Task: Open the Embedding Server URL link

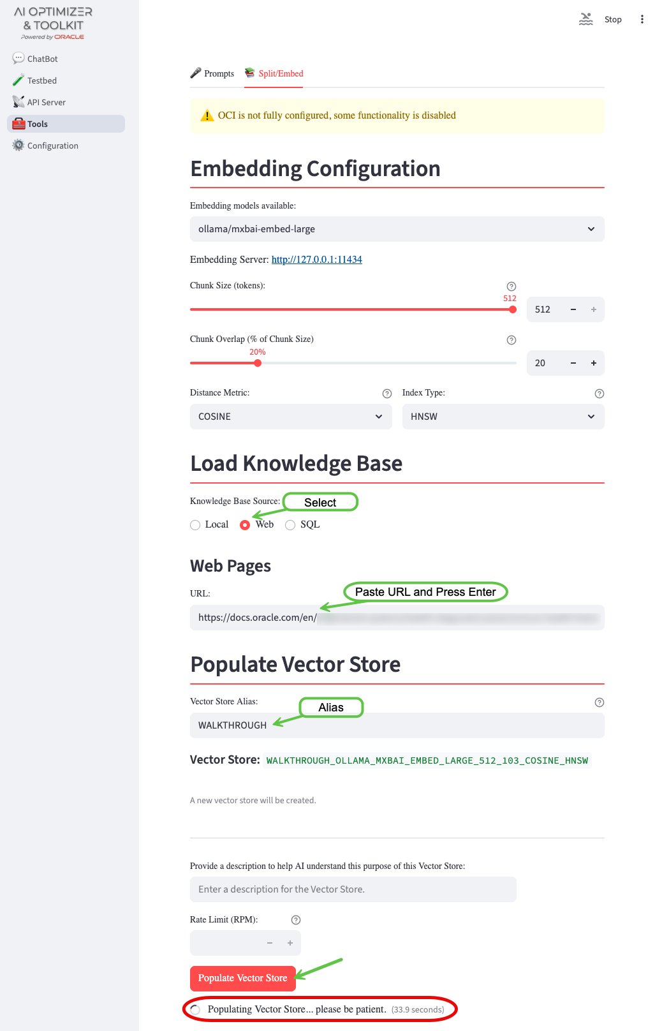Action: 316,260
